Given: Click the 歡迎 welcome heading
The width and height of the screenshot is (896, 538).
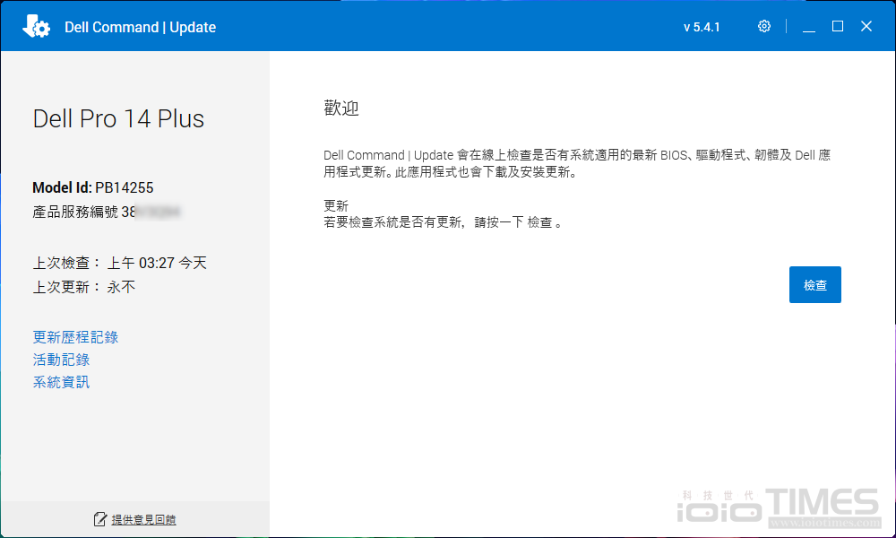Looking at the screenshot, I should click(341, 108).
